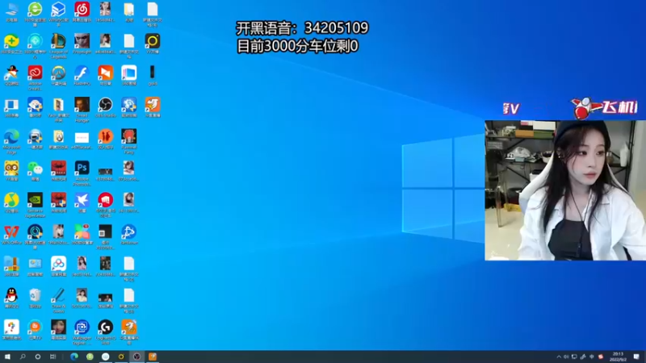Expand hidden system tray icons chevron
Image resolution: width=646 pixels, height=363 pixels.
coord(559,357)
